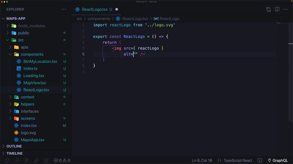Open editor More Actions ellipsis
The height and width of the screenshot is (164, 293).
click(285, 9)
